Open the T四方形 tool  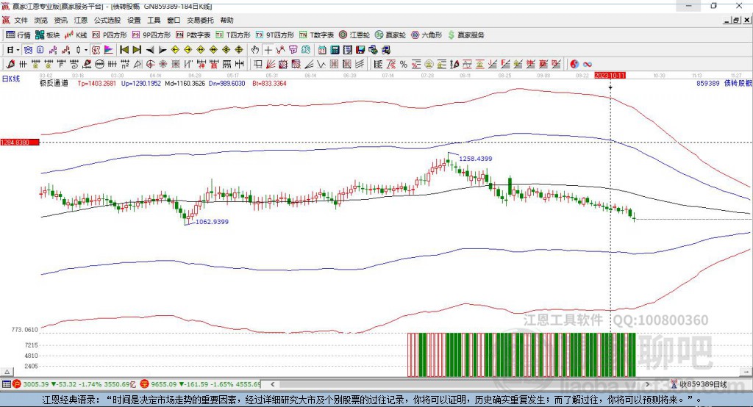pyautogui.click(x=233, y=35)
